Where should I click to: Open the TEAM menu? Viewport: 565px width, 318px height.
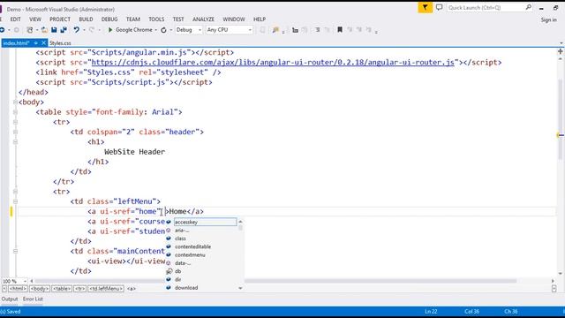[x=133, y=19]
